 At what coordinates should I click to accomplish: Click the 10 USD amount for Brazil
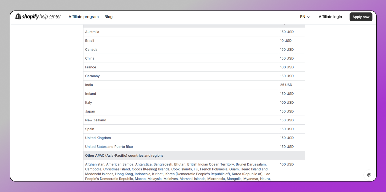pos(286,41)
